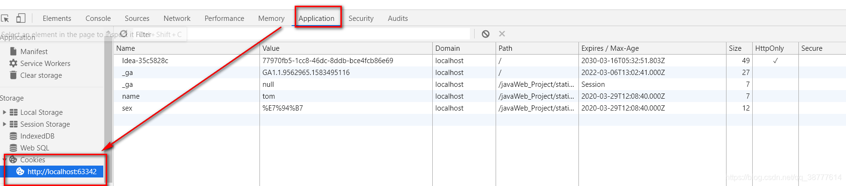Select the _ga cookie with GA1.1 value

[479, 73]
